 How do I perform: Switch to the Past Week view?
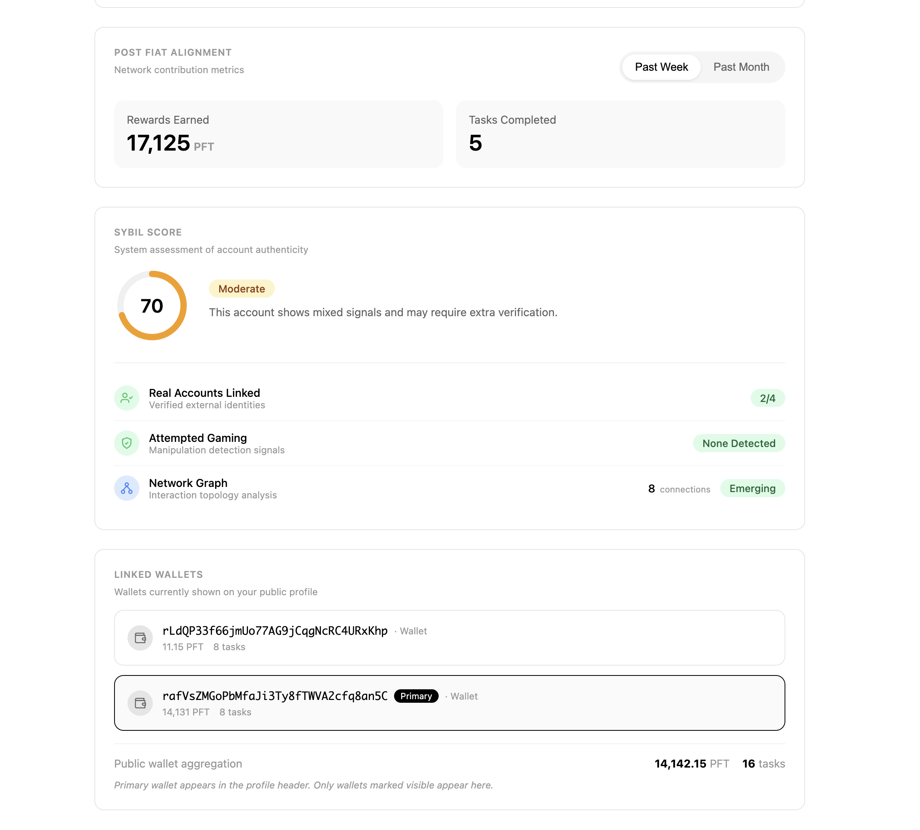(x=661, y=67)
